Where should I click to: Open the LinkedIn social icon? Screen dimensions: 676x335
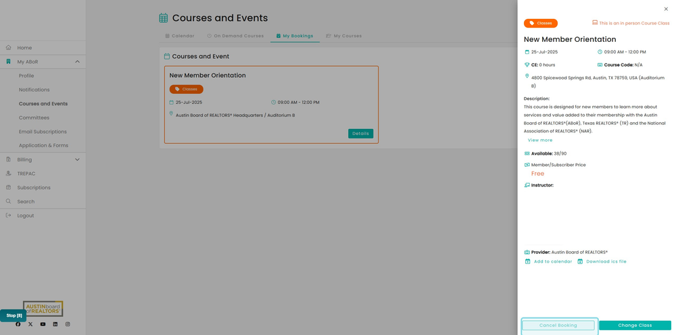click(x=55, y=324)
